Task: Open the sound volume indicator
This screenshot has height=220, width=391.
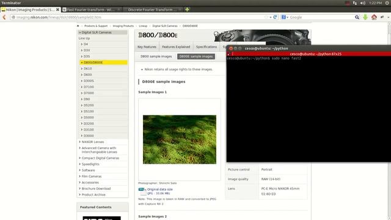Action: click(363, 3)
